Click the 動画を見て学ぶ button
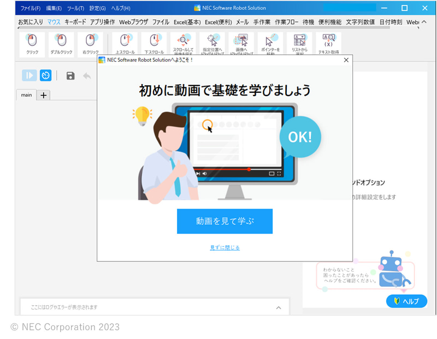 point(225,221)
